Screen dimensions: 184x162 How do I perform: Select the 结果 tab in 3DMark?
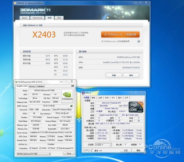tap(50, 18)
